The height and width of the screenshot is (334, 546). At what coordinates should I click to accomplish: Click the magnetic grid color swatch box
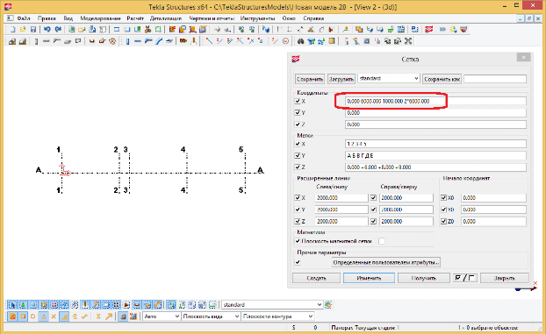pos(382,241)
